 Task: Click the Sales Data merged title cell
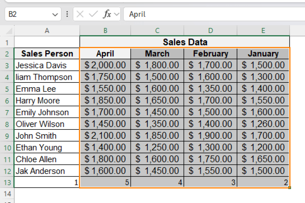click(x=185, y=42)
